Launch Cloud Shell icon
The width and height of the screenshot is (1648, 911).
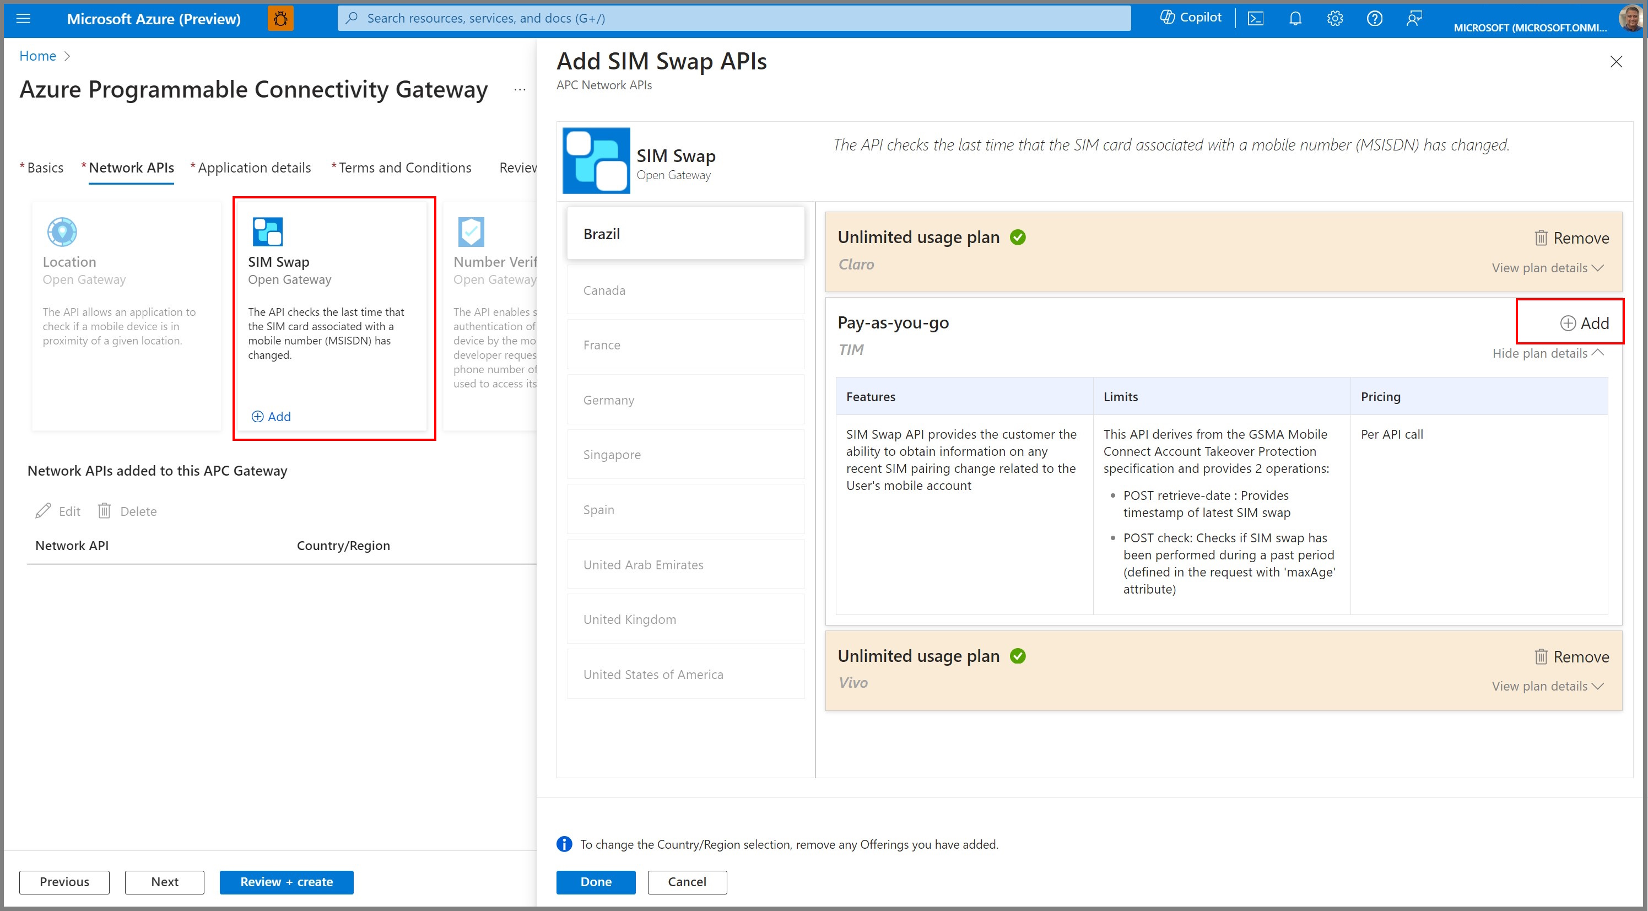click(1255, 19)
